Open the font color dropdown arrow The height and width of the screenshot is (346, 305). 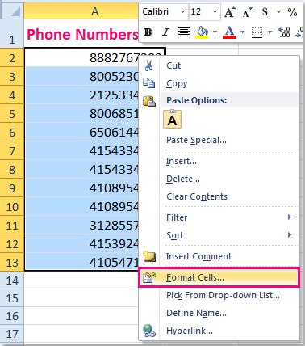(x=242, y=32)
